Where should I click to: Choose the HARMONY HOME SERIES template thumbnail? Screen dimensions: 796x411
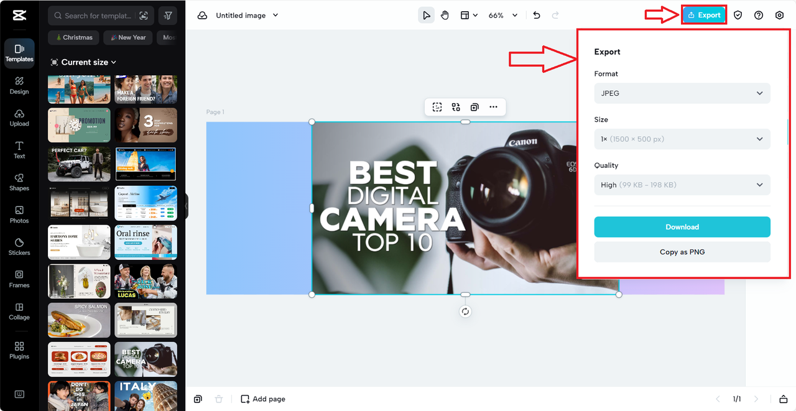[79, 242]
